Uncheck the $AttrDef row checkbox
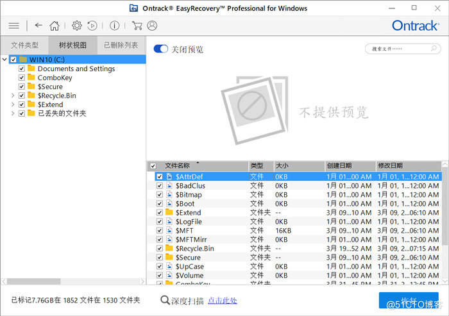This screenshot has width=449, height=316. [160, 177]
